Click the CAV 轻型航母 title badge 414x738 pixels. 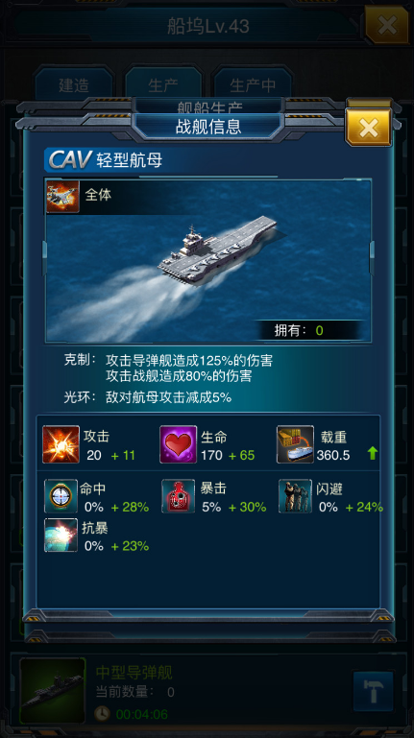coord(104,160)
